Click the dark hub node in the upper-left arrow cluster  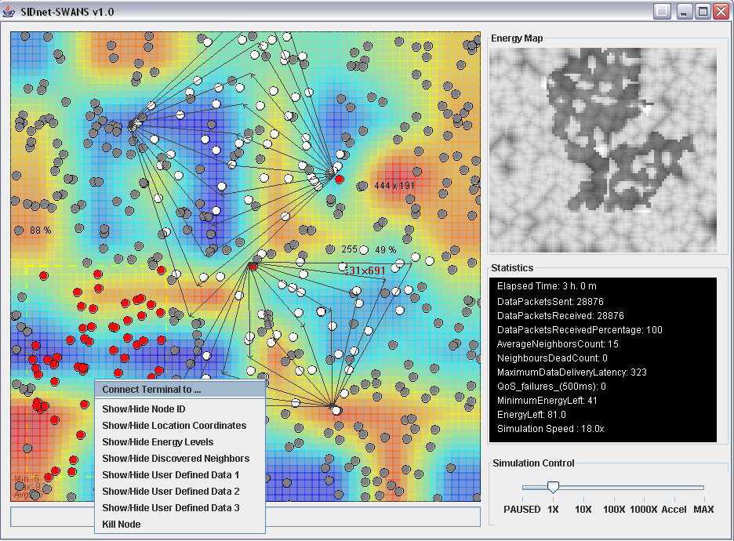tap(133, 124)
